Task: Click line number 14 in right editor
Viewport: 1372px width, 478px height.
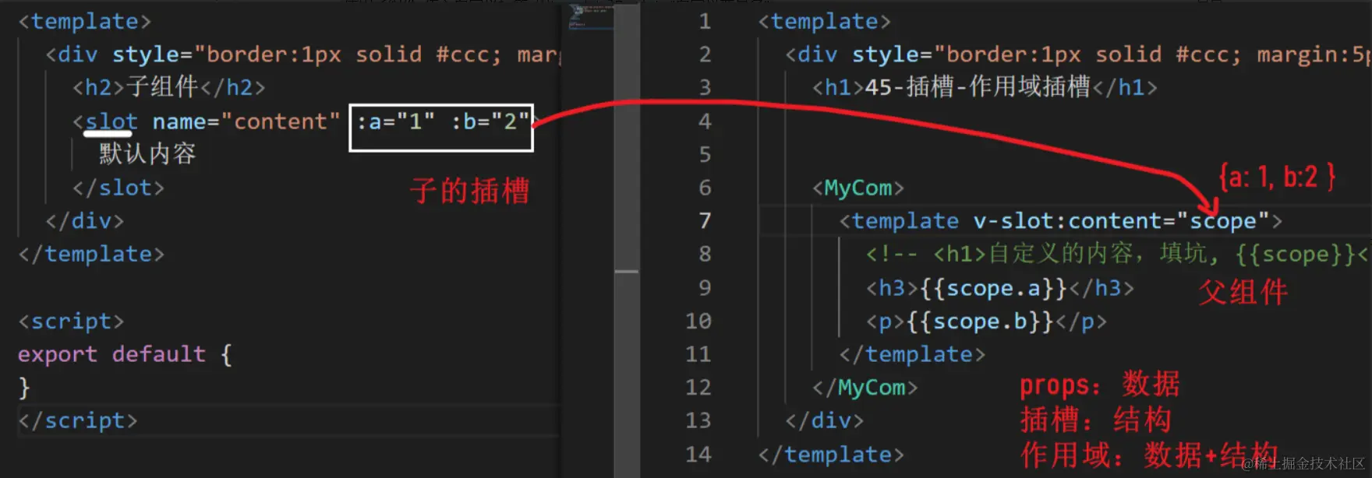Action: (x=698, y=454)
